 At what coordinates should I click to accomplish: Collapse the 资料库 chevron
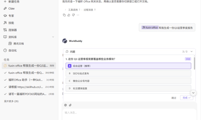click(53, 37)
